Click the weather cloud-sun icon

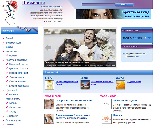pyautogui.click(x=145, y=38)
